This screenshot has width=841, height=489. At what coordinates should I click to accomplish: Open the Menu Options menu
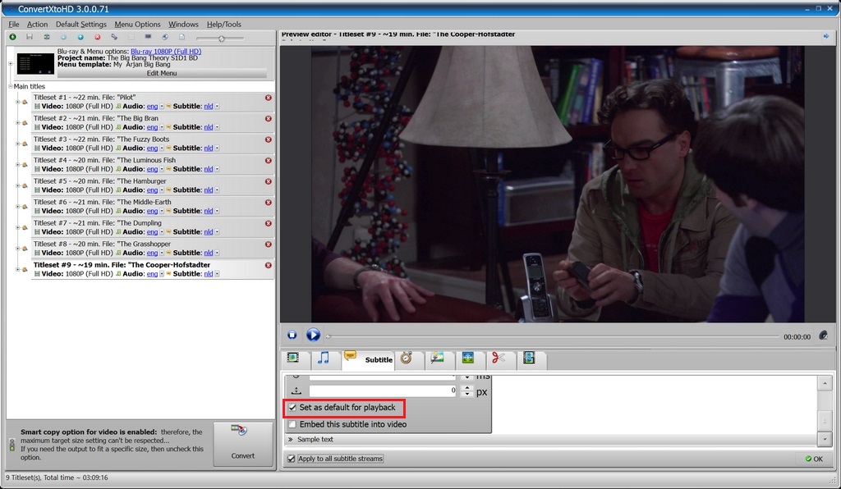tap(137, 24)
